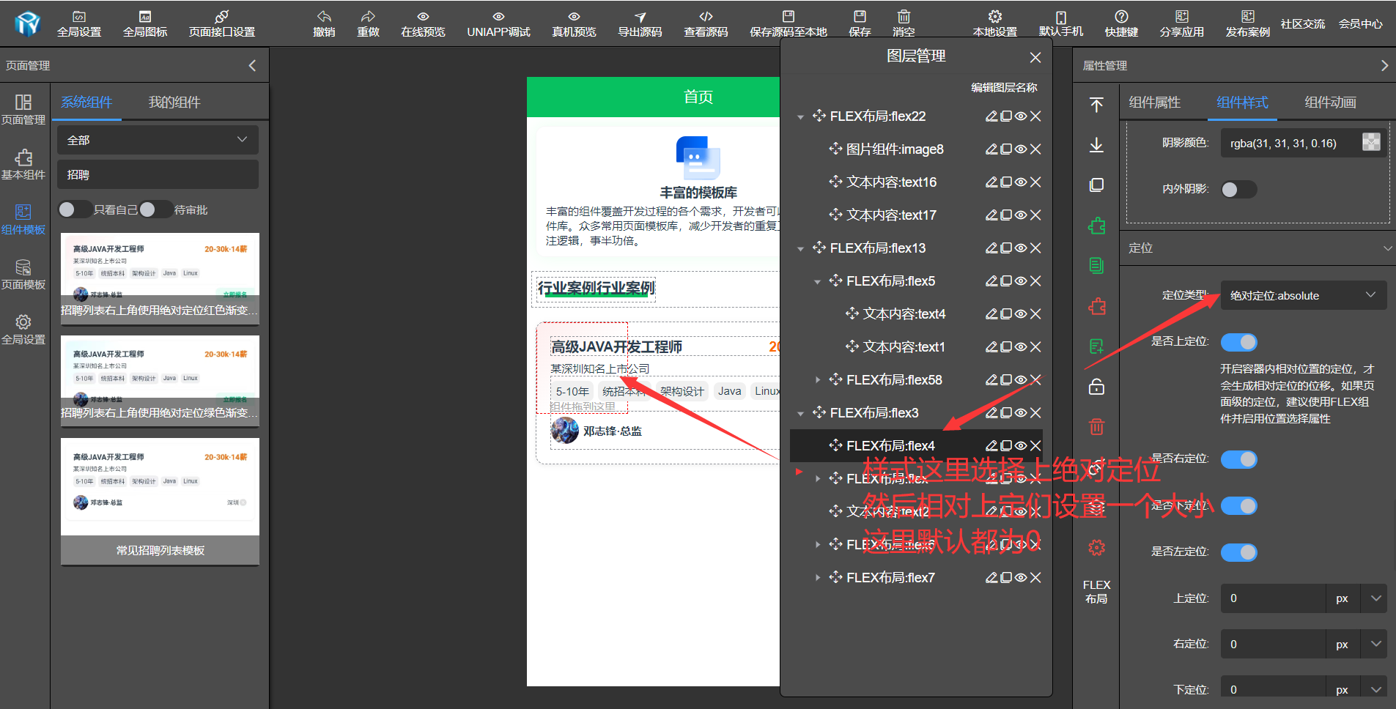This screenshot has width=1396, height=709.
Task: Start UNIAPP调试 debugging
Action: pos(498,23)
